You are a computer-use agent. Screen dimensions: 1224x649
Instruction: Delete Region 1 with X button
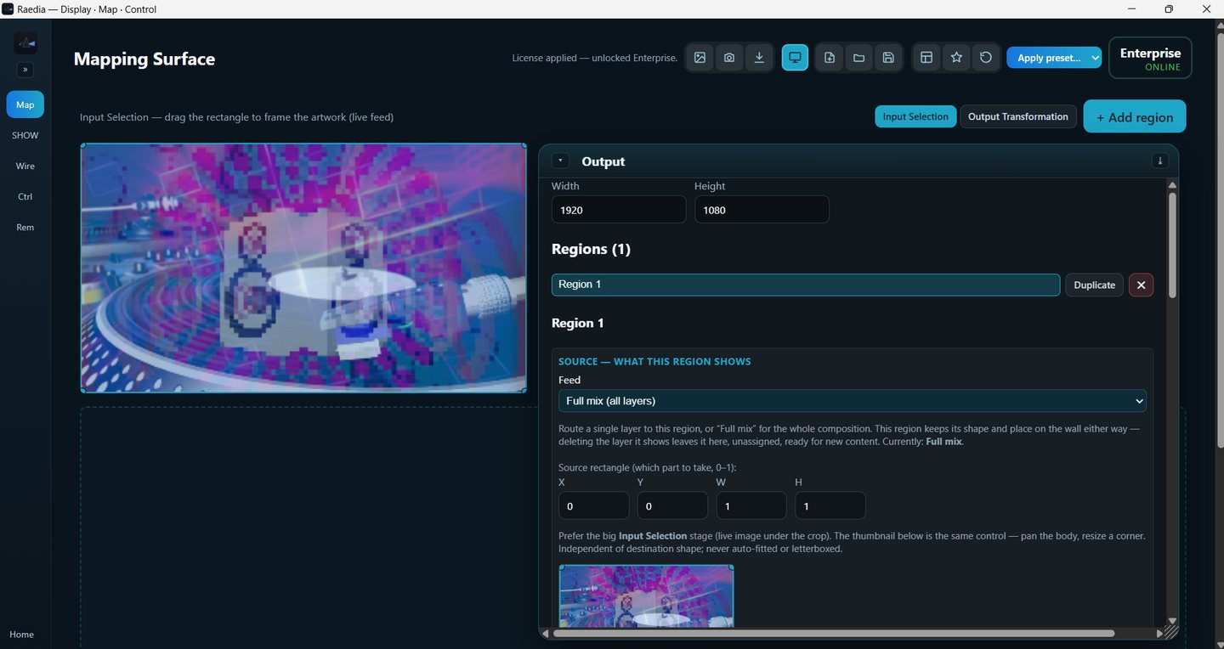1141,285
